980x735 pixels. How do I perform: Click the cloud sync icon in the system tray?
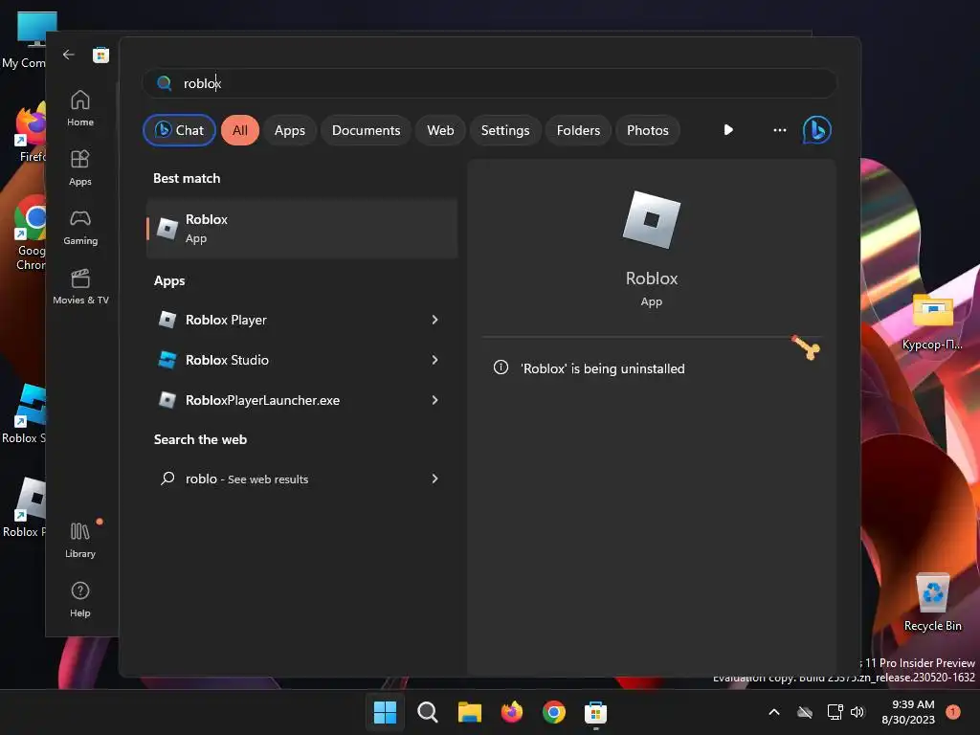pos(805,712)
